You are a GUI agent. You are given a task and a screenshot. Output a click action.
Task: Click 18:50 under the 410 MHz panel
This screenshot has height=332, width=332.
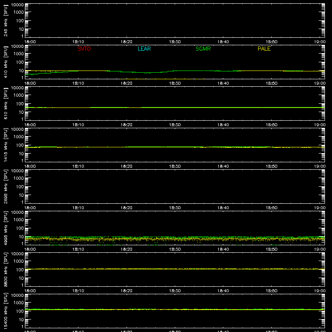click(x=272, y=83)
